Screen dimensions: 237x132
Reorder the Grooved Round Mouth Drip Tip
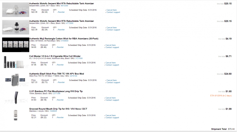[61, 117]
